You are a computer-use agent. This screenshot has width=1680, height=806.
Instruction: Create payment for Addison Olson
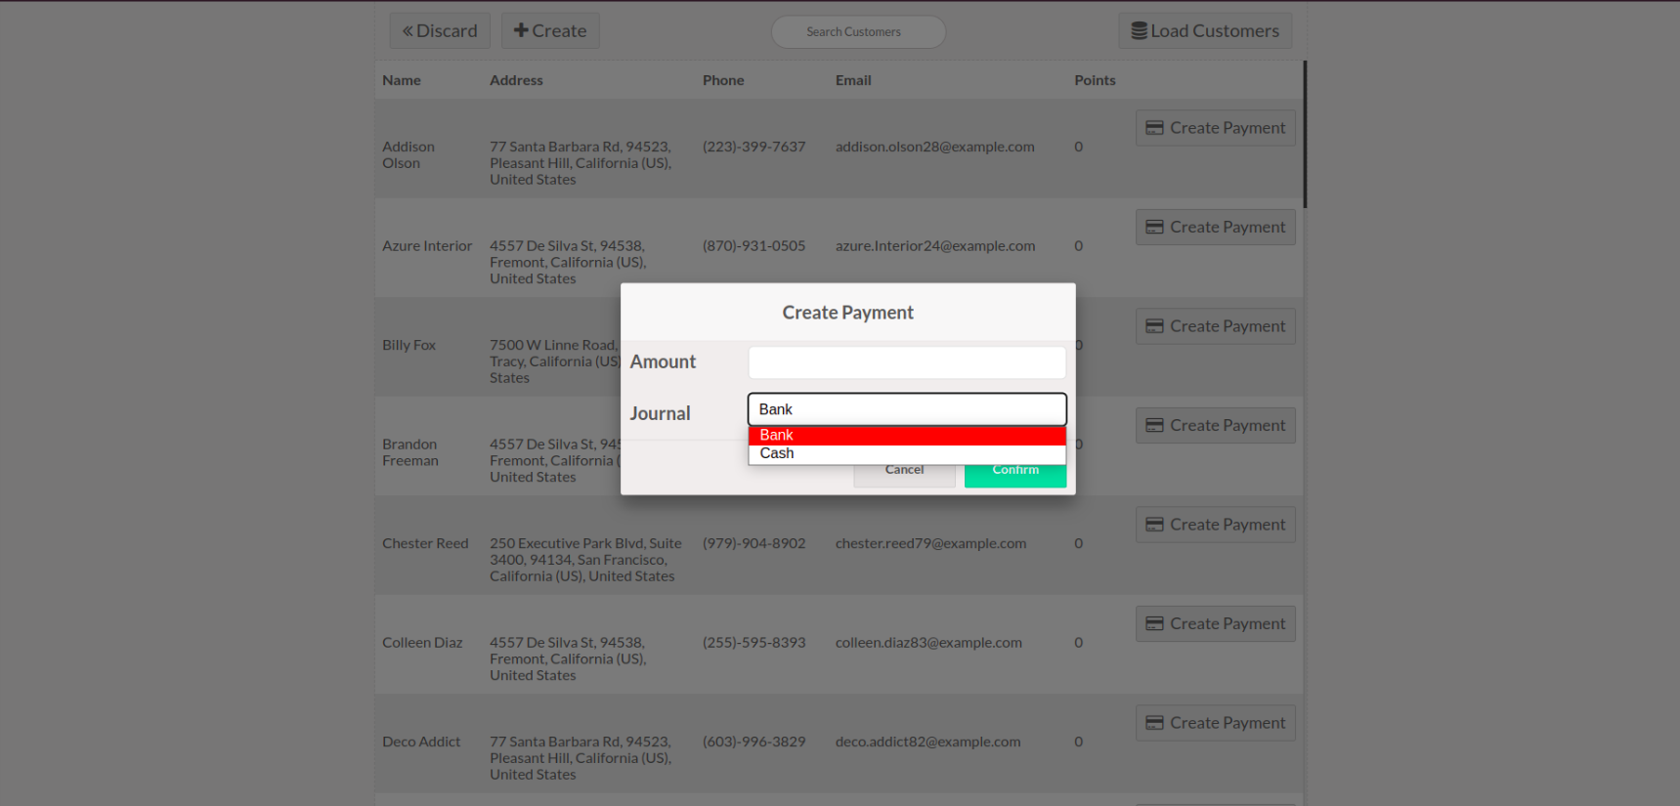click(x=1216, y=128)
